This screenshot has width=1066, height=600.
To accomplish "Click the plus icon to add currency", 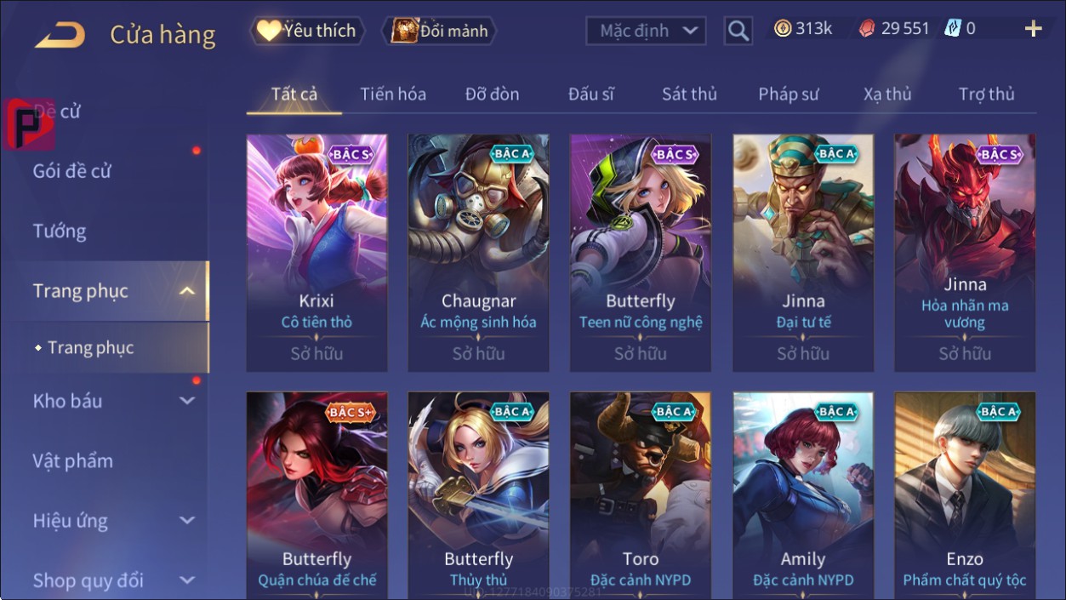I will [x=1033, y=29].
